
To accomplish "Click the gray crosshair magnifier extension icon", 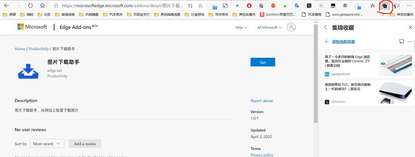I will [x=321, y=5].
